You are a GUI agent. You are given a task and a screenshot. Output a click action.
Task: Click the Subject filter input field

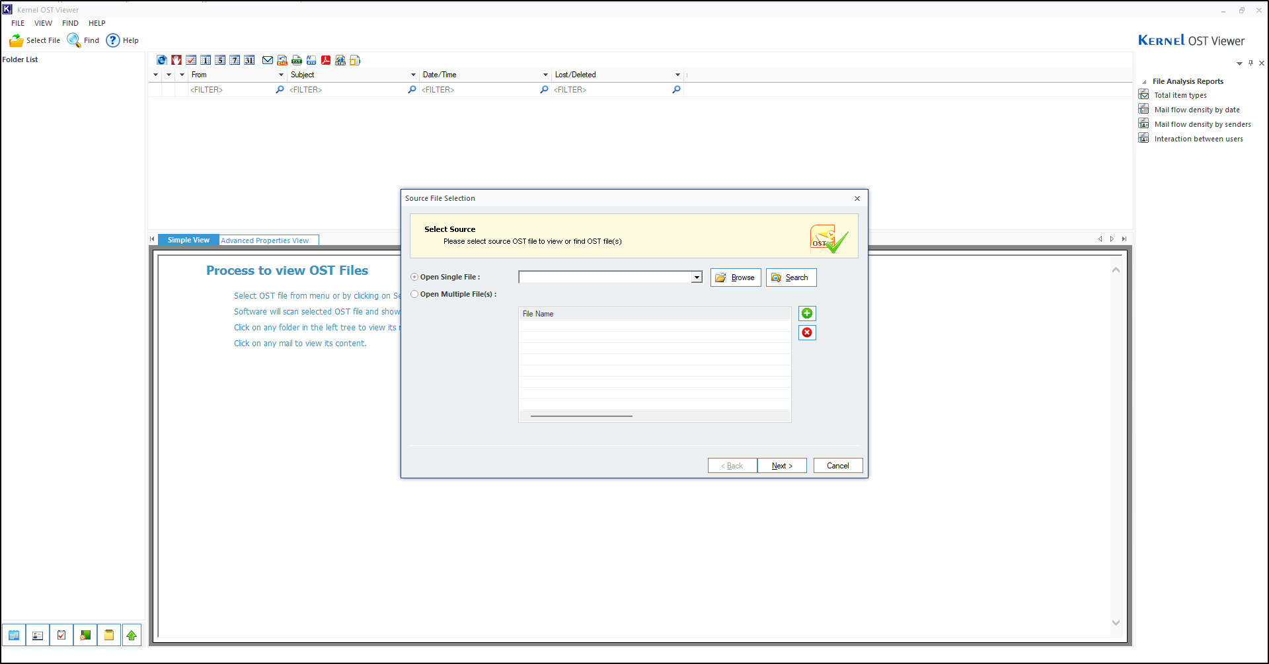pyautogui.click(x=348, y=90)
